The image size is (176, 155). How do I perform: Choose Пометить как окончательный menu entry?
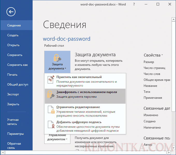pyautogui.click(x=85, y=81)
